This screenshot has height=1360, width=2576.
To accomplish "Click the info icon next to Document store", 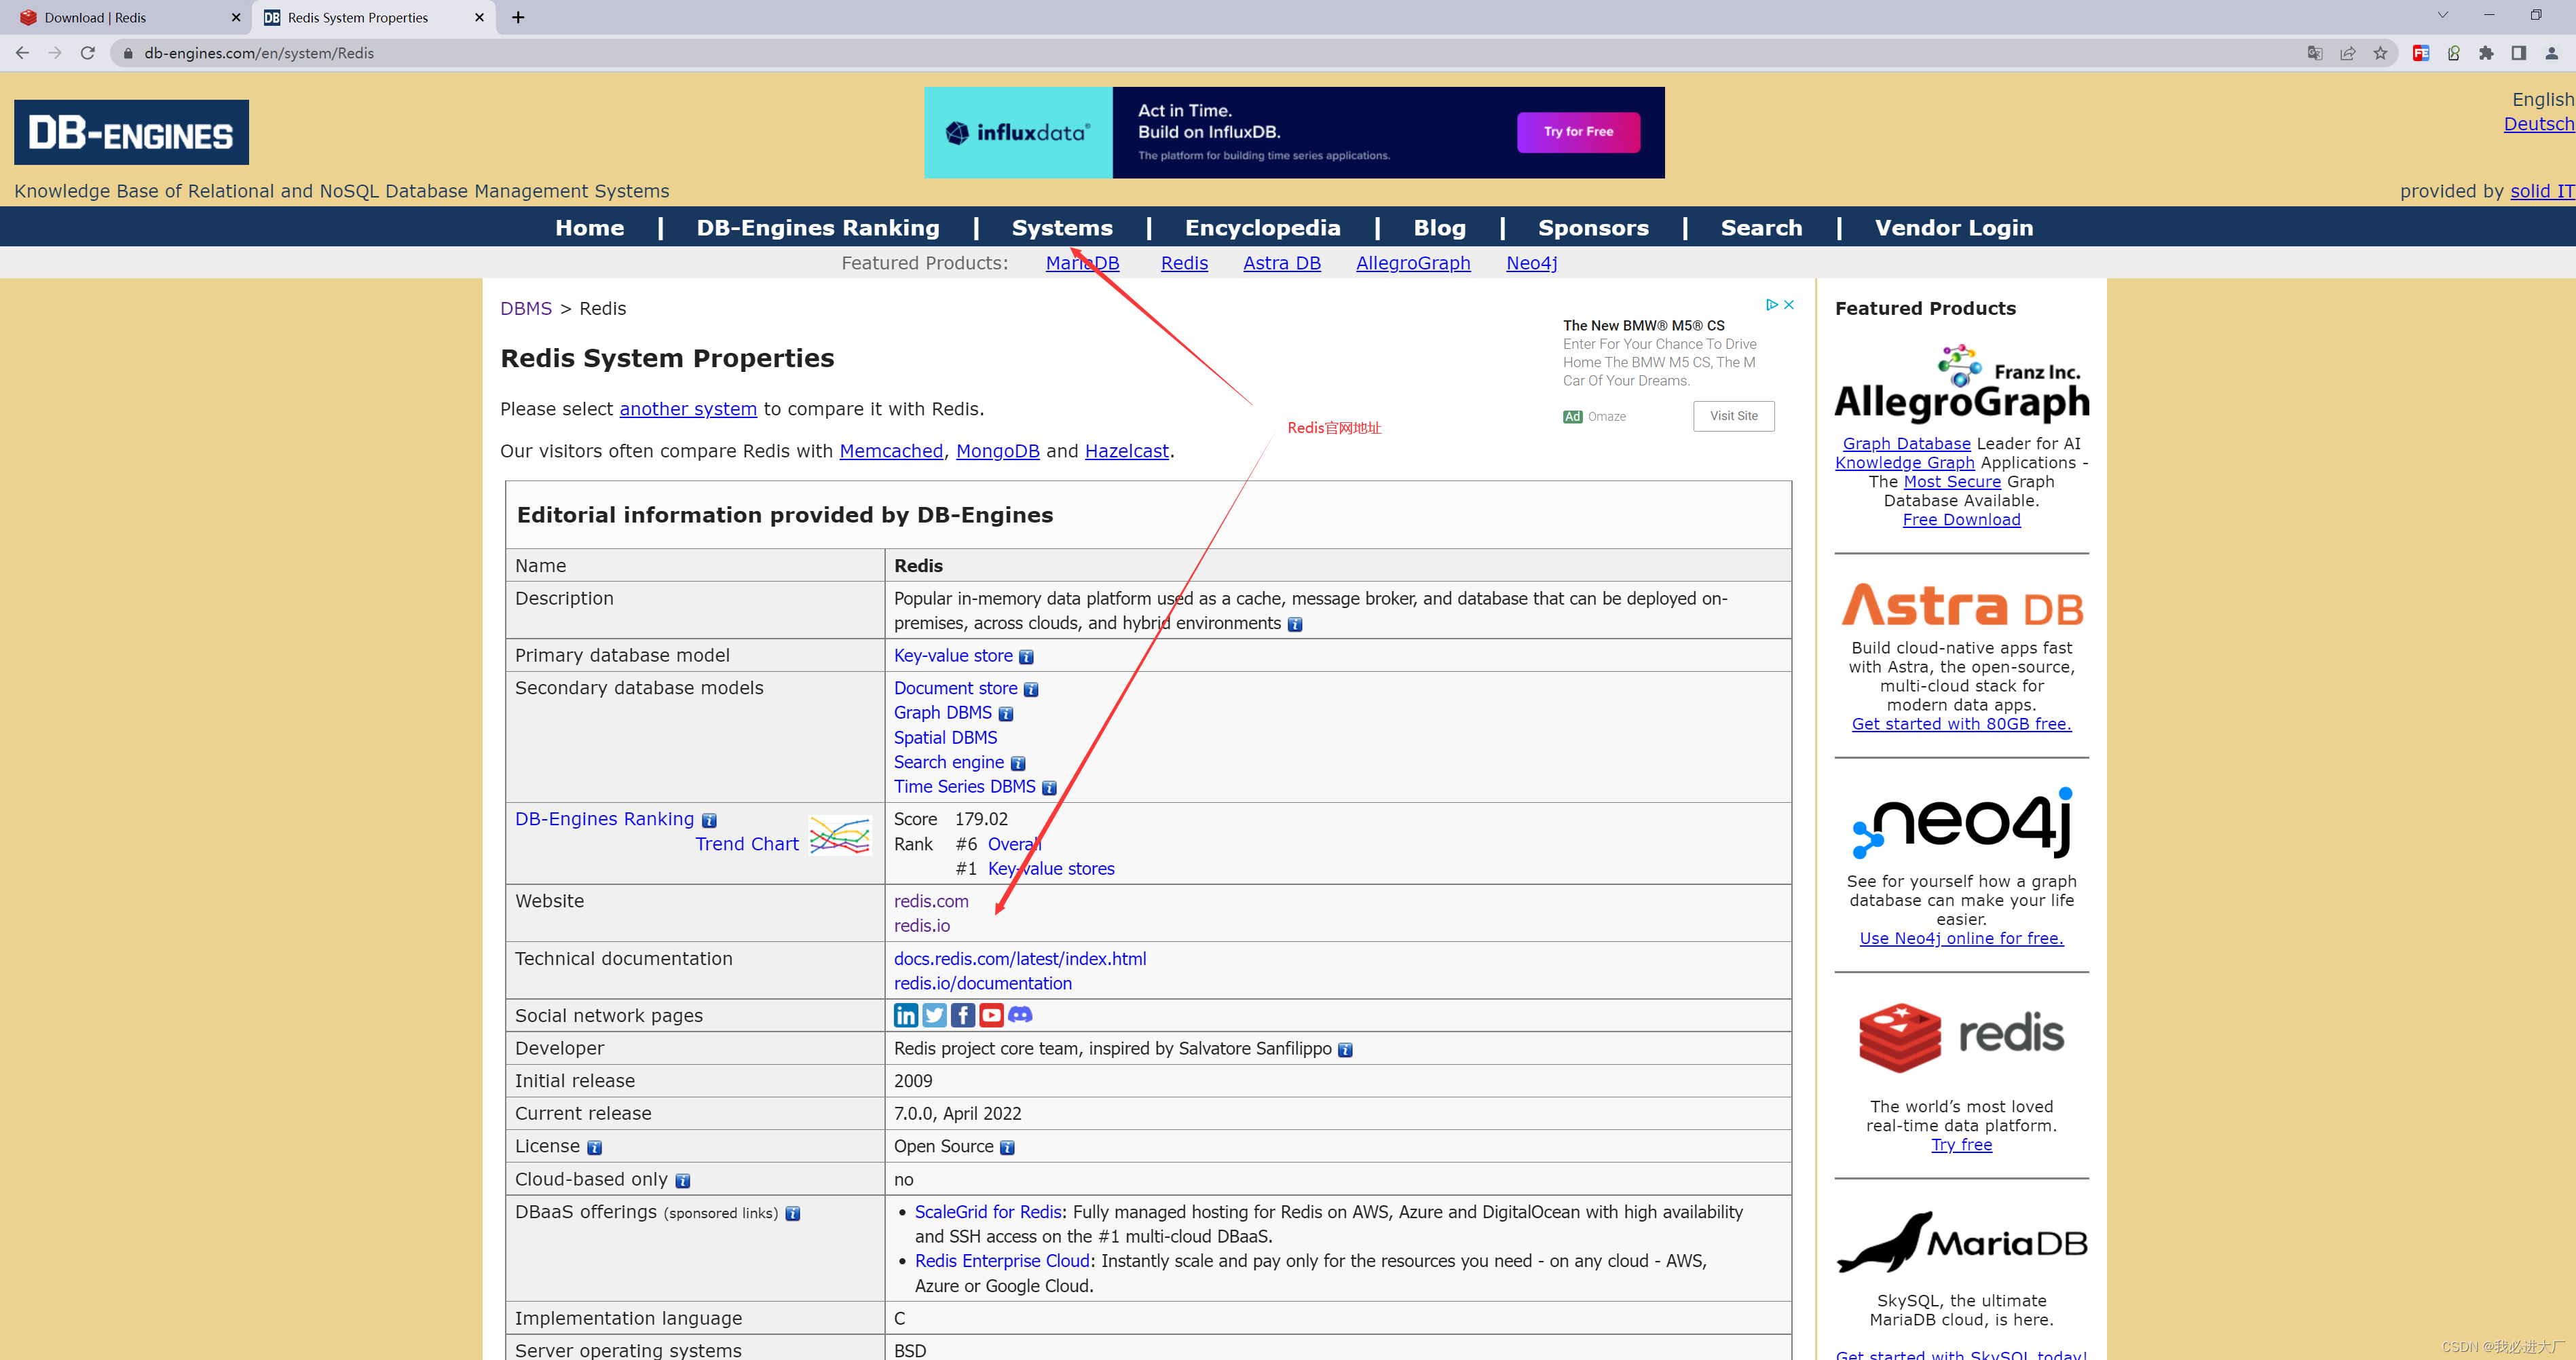I will click(x=1031, y=690).
